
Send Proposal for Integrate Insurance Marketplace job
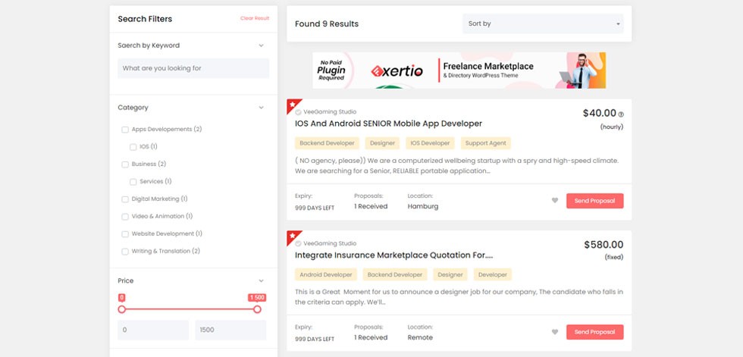point(594,332)
